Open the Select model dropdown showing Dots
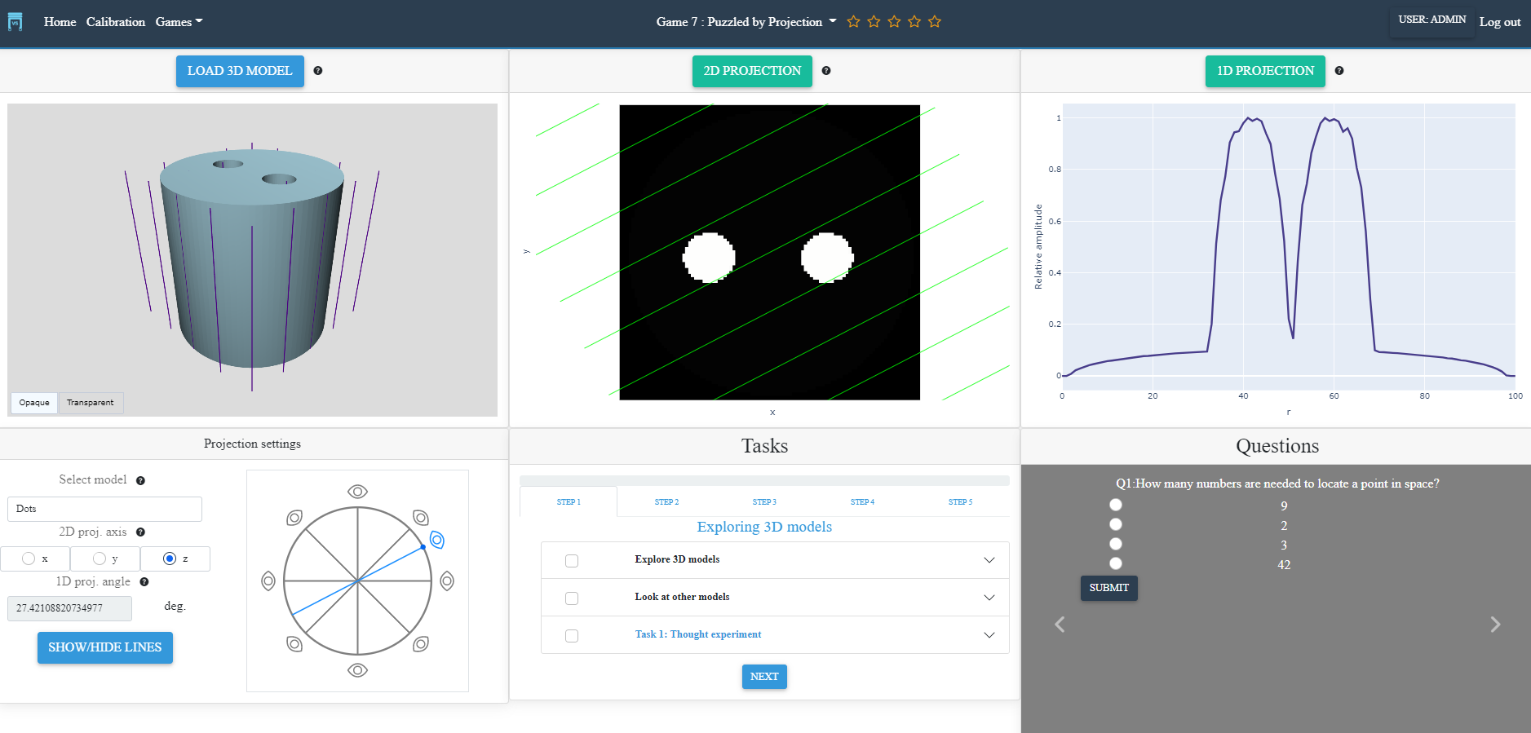 (x=104, y=509)
